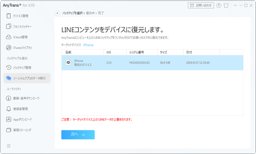
Task: Click the iPhone target device link
Action: [x=88, y=45]
